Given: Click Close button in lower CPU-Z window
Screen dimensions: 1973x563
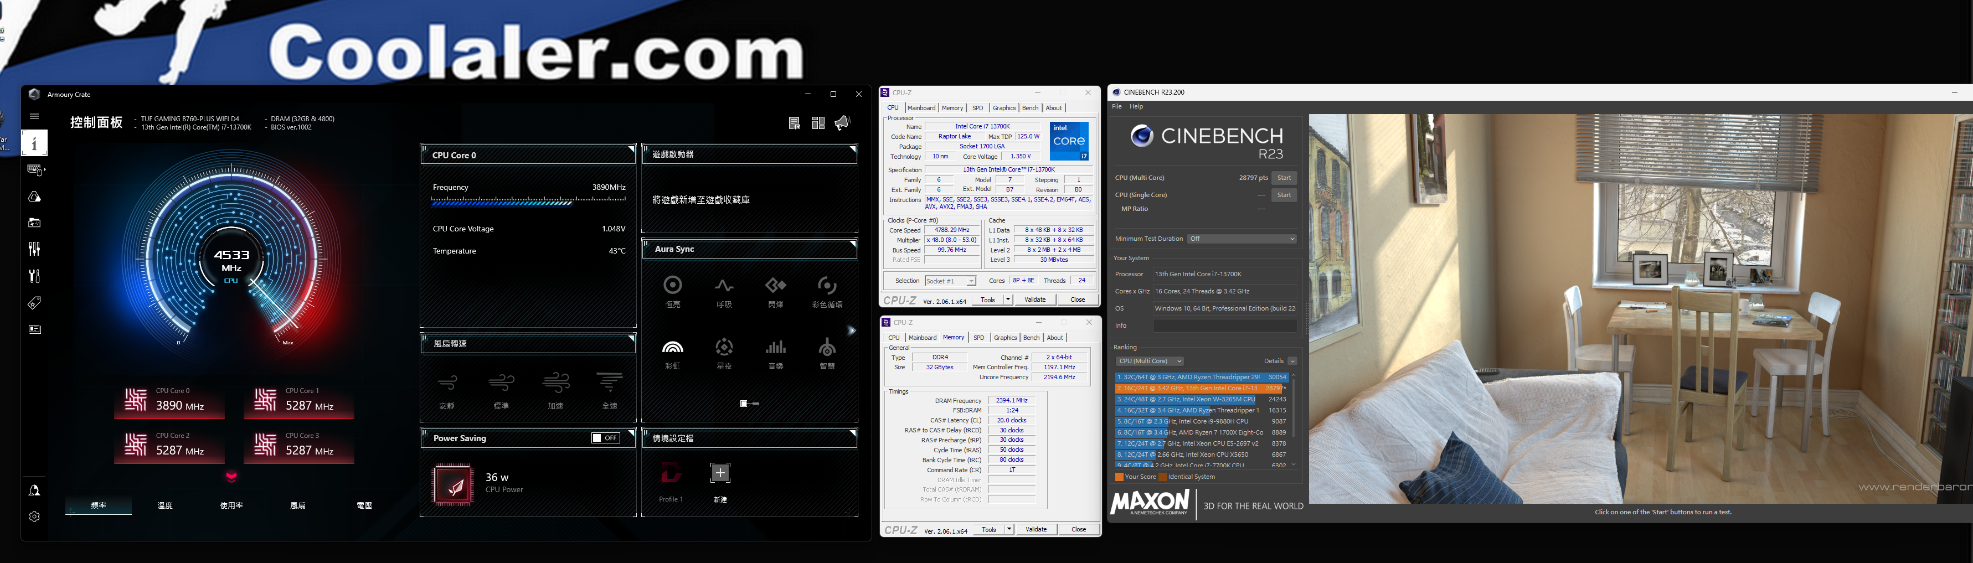Looking at the screenshot, I should coord(1078,529).
